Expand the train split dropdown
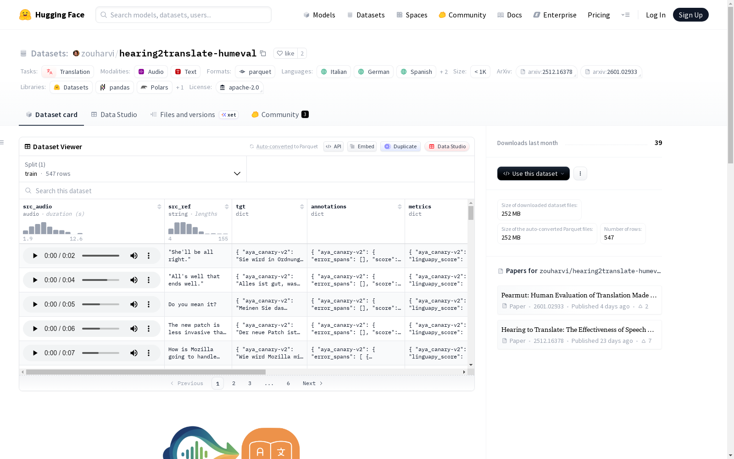 (133, 169)
